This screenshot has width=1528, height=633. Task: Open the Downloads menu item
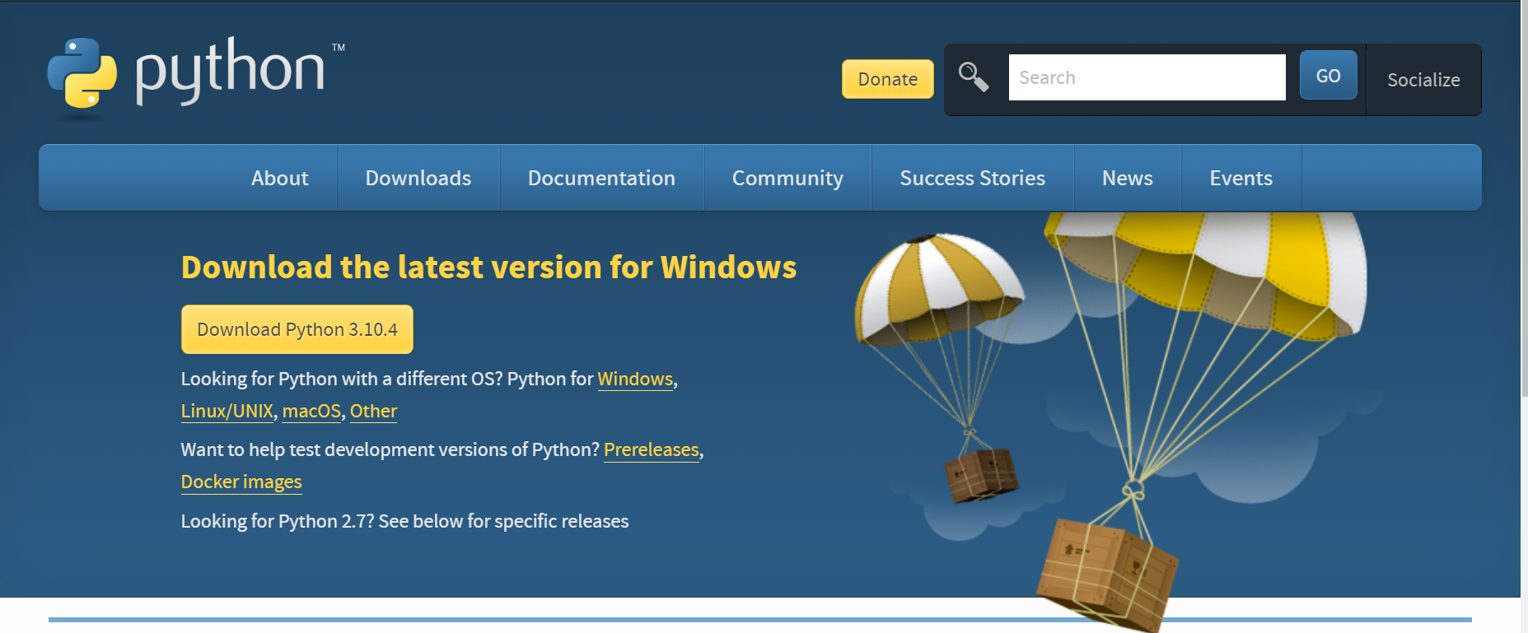418,178
